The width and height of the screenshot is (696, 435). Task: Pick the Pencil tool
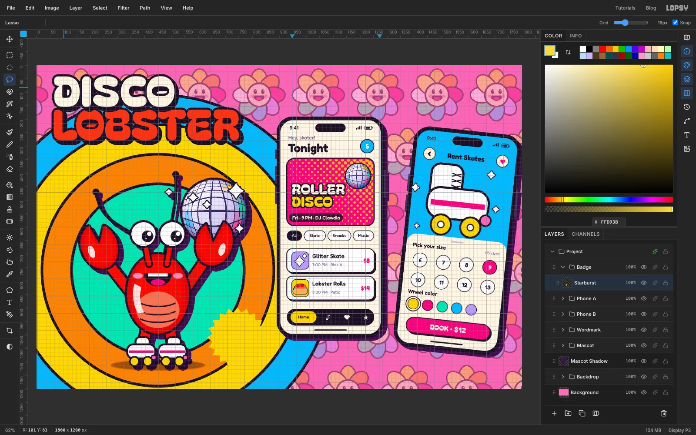click(10, 144)
